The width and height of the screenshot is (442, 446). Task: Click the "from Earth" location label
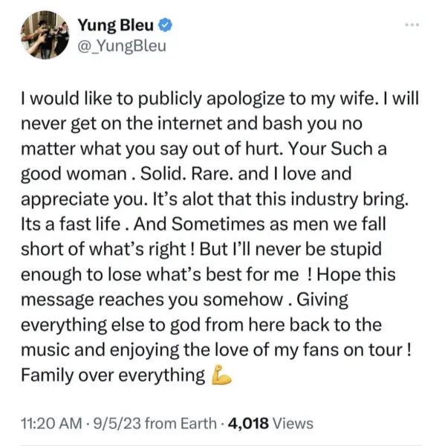pos(181,423)
